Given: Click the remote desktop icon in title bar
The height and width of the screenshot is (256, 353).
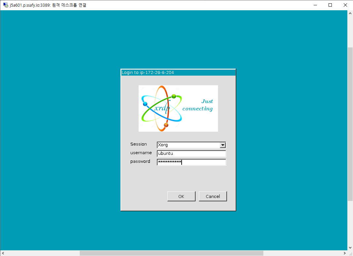Looking at the screenshot, I should click(5, 5).
